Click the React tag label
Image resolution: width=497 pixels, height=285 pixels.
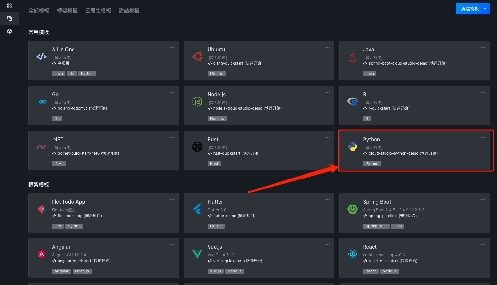(371, 271)
